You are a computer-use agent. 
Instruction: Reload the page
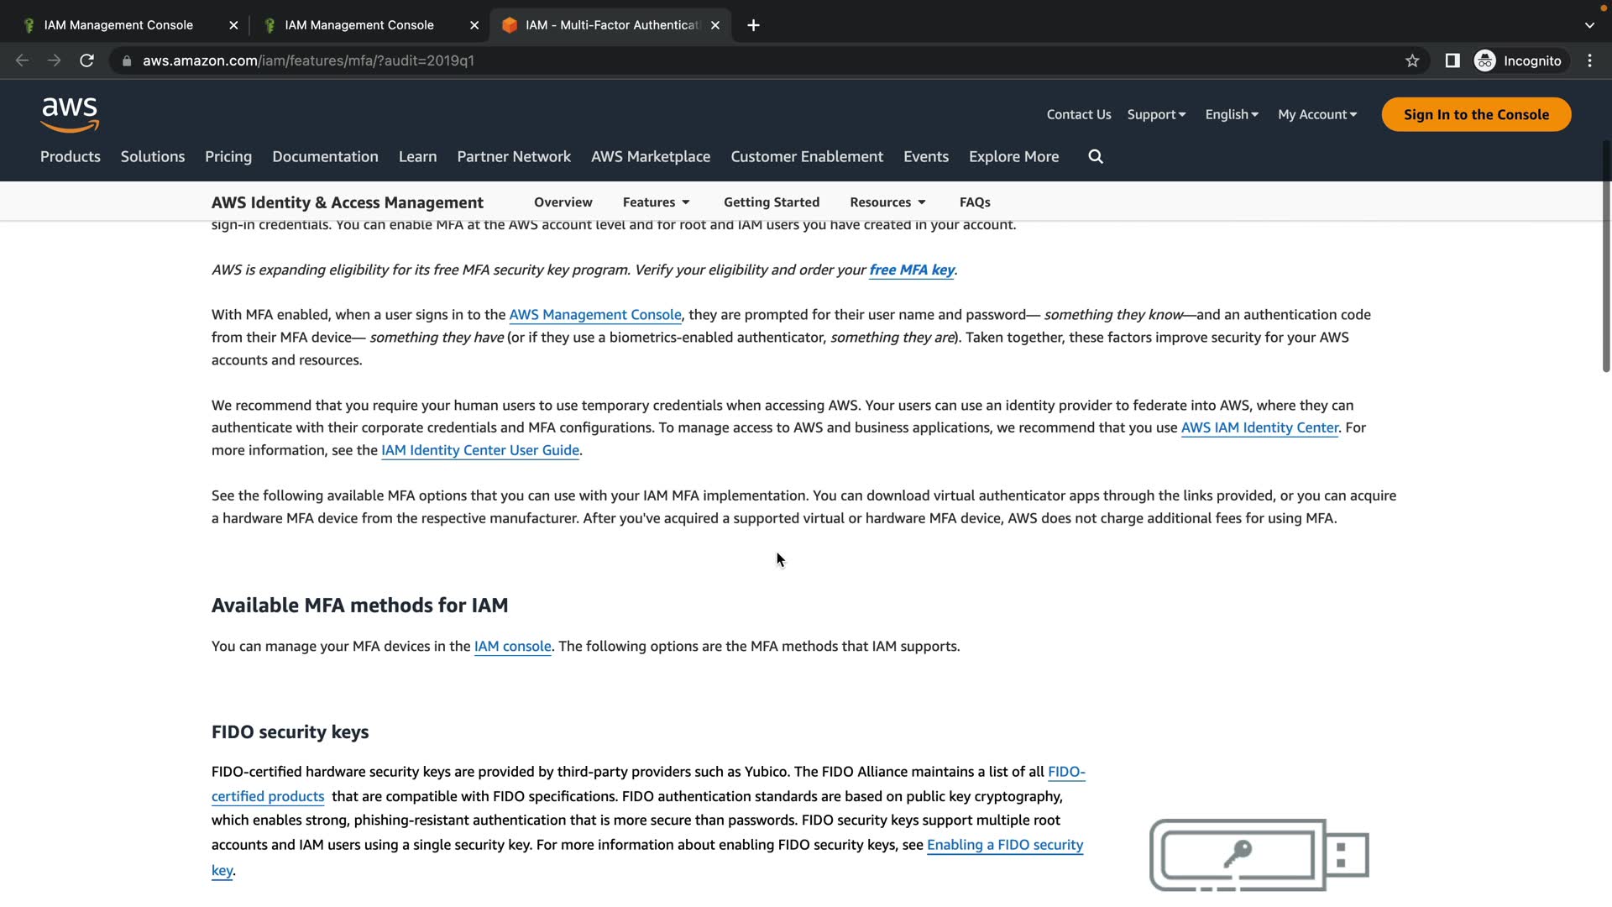[x=86, y=60]
